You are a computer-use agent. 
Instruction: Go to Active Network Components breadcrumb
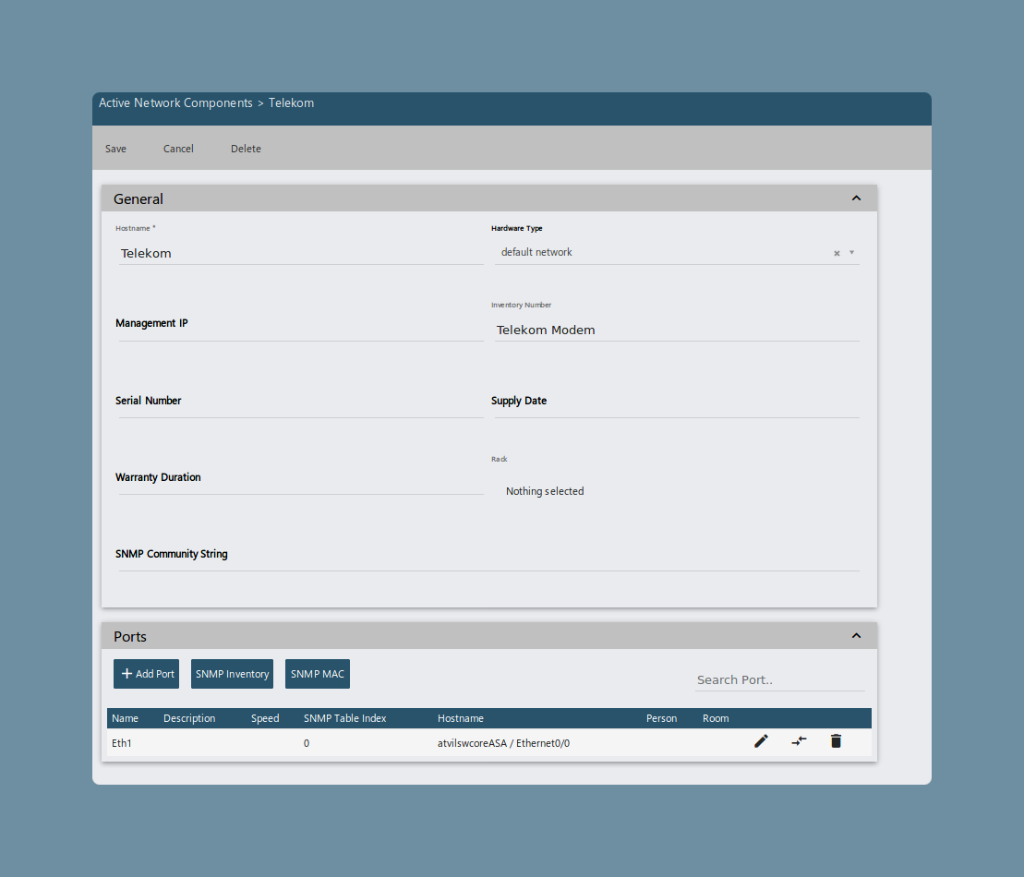click(x=175, y=103)
